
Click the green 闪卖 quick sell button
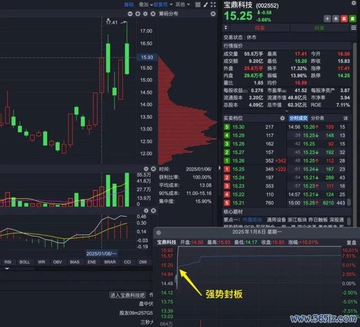pyautogui.click(x=319, y=28)
